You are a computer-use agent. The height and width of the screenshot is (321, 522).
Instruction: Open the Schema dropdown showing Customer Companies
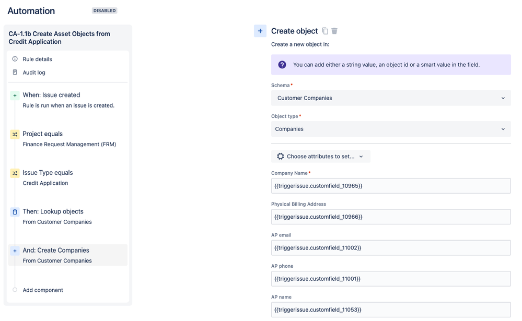pos(391,98)
